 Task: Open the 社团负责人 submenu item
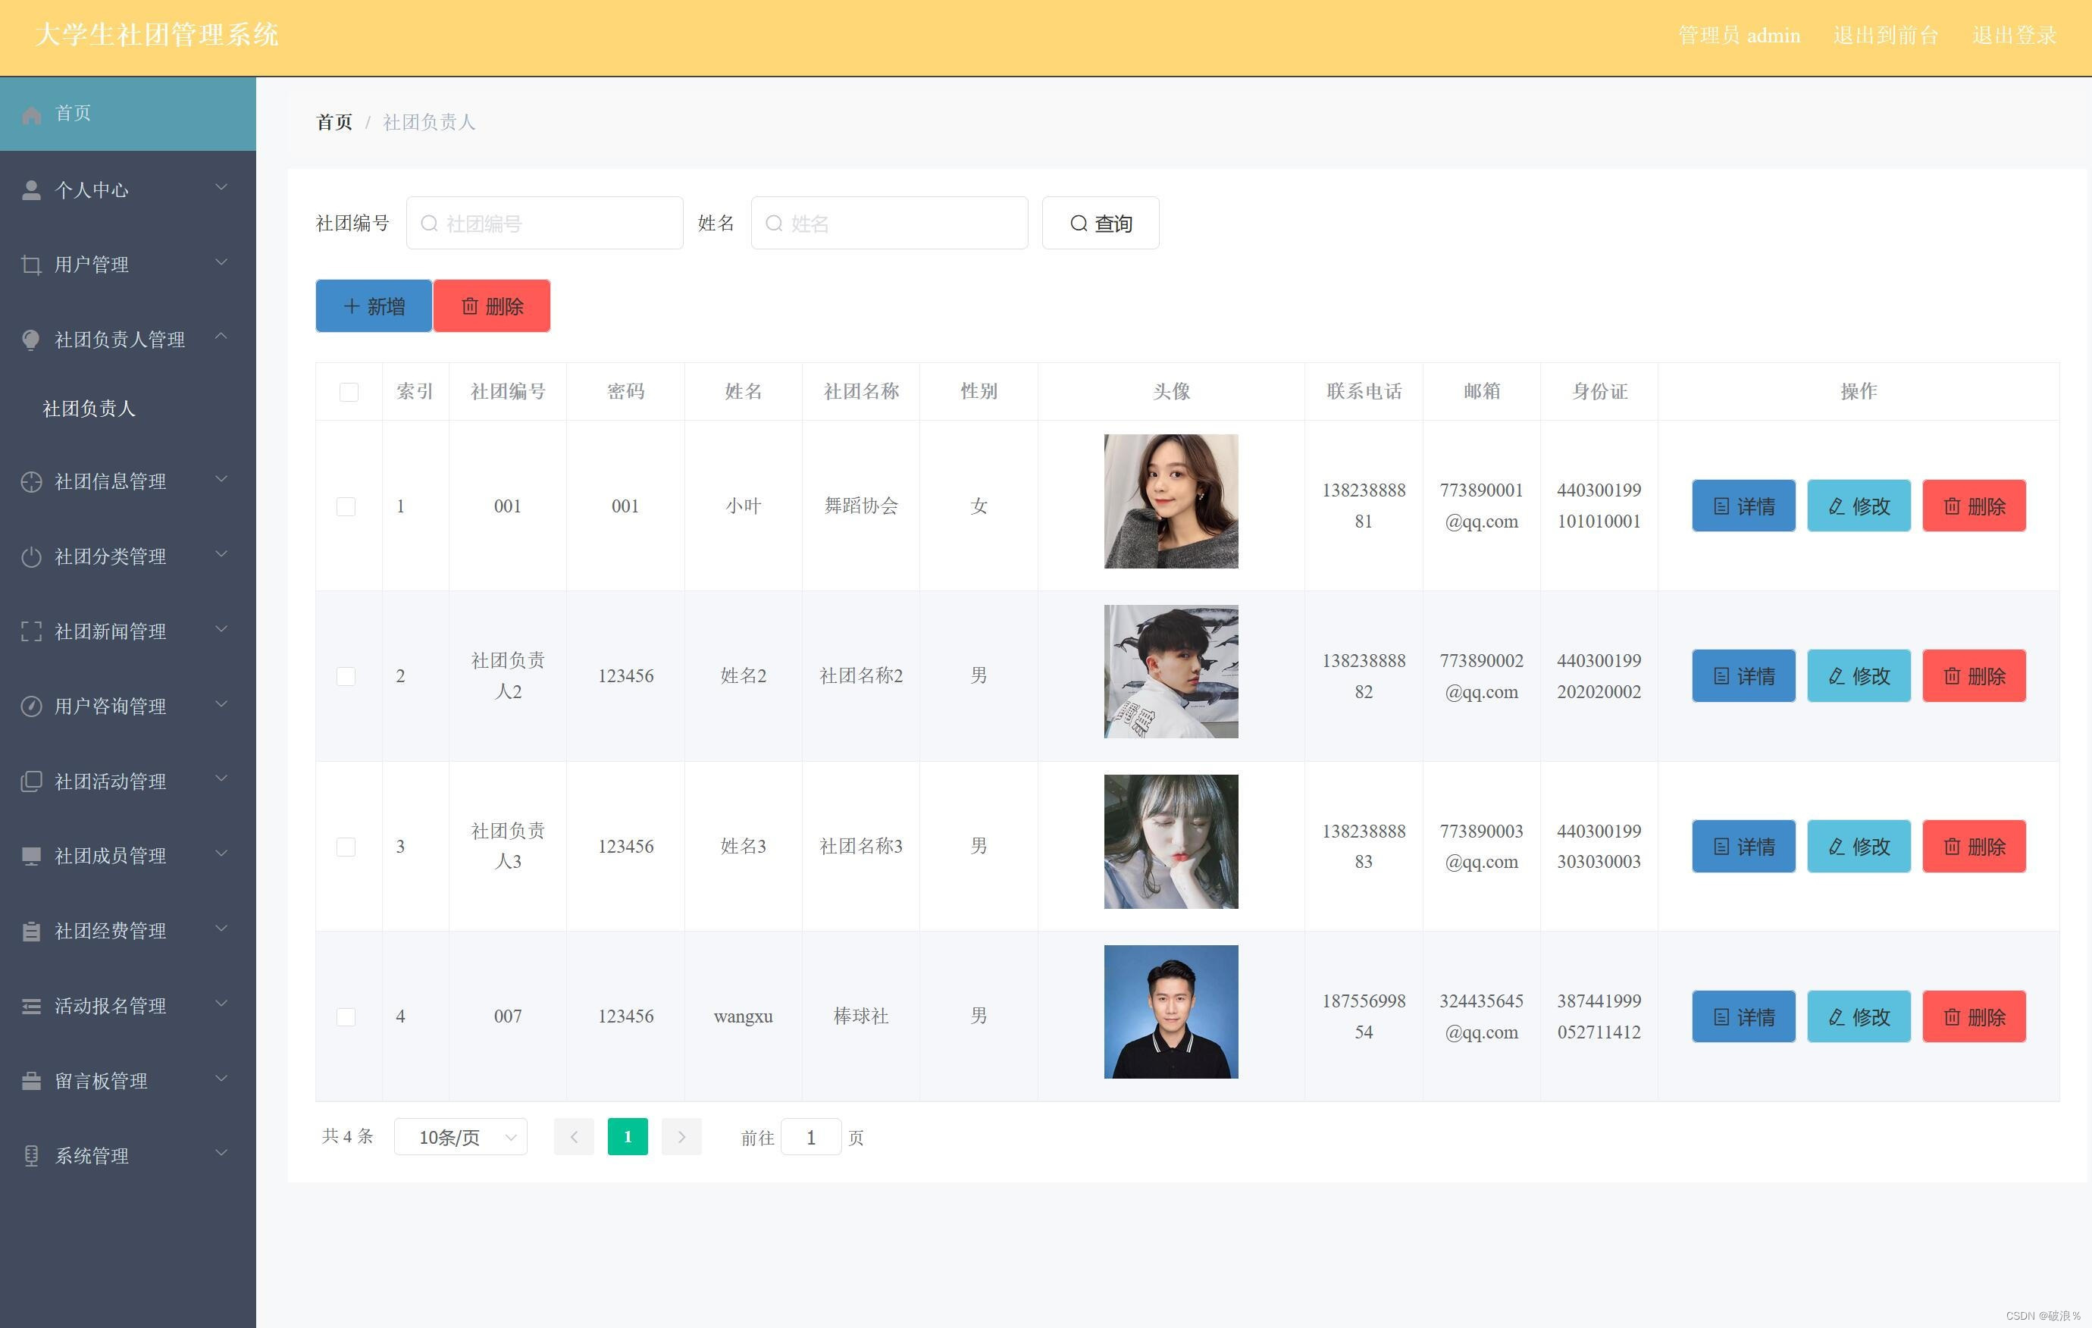[89, 409]
